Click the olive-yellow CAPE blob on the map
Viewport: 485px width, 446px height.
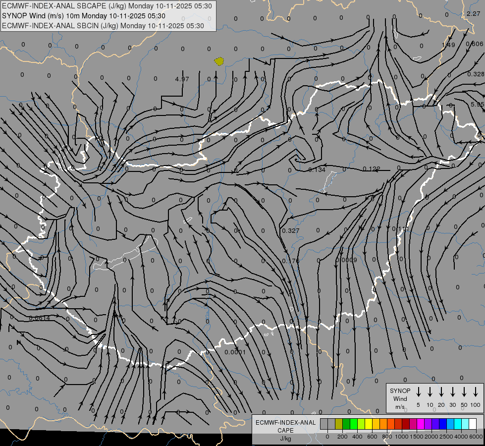pyautogui.click(x=219, y=61)
